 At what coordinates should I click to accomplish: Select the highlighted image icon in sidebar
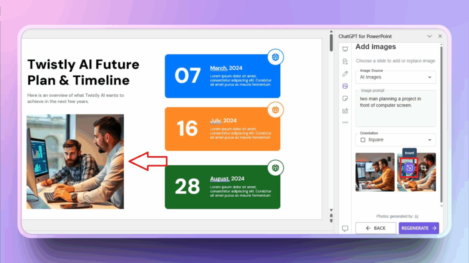tap(345, 86)
